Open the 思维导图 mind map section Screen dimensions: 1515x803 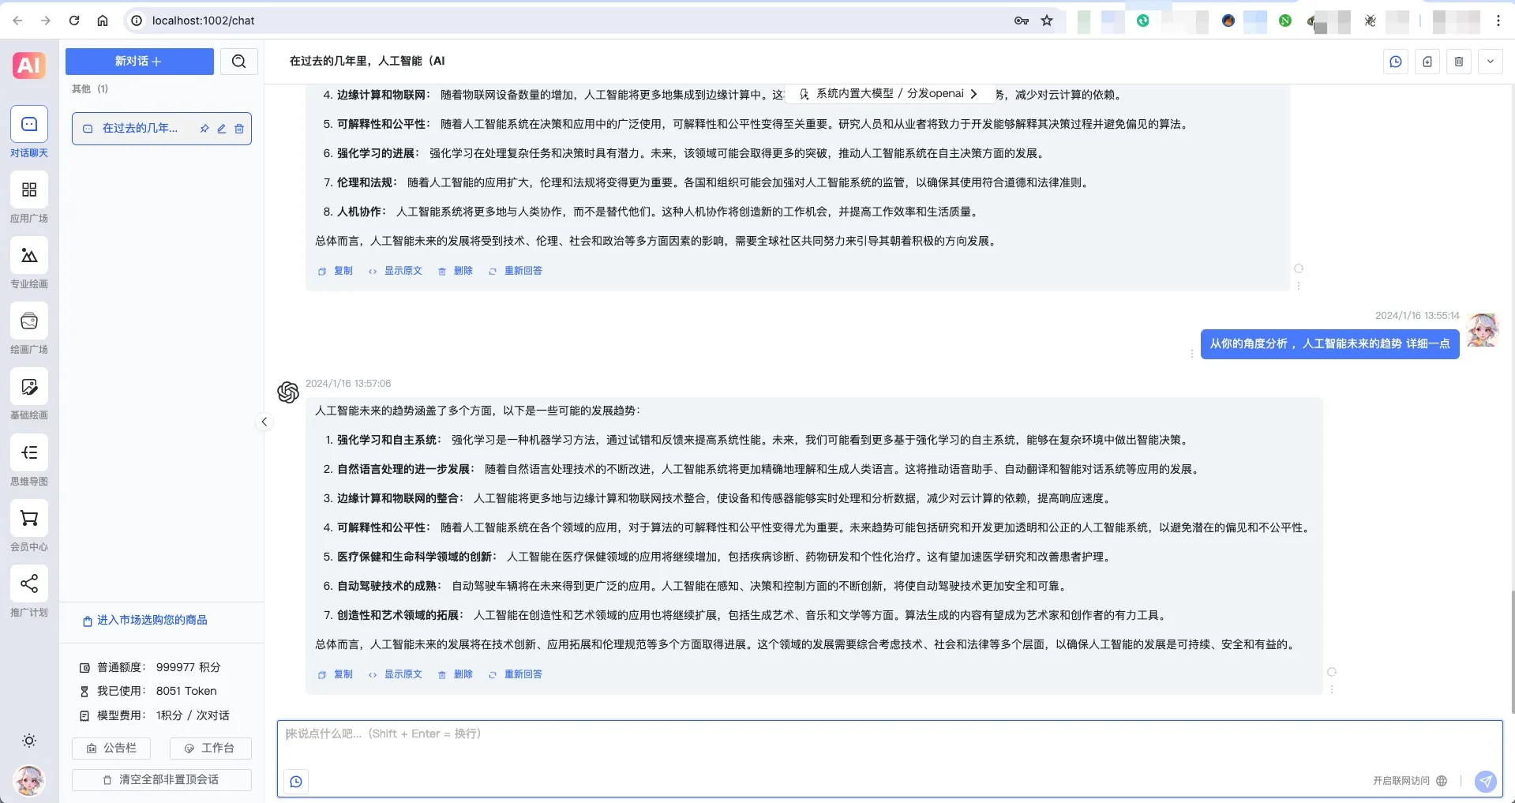(29, 460)
